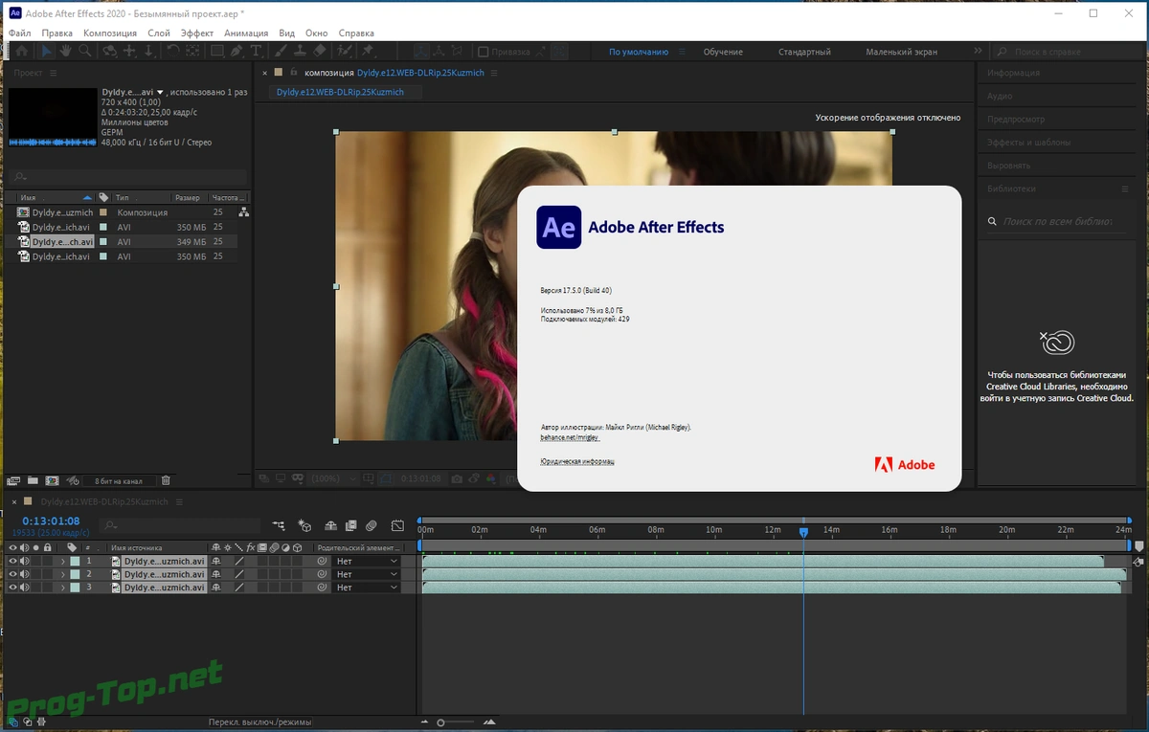1149x732 pixels.
Task: Create a new folder in Project panel
Action: (x=33, y=480)
